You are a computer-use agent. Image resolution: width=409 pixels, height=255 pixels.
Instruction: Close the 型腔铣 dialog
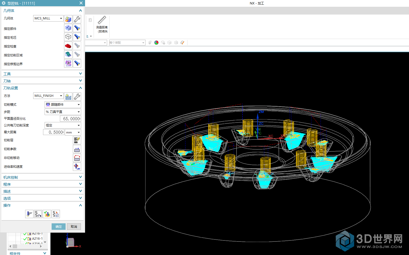[x=81, y=3]
